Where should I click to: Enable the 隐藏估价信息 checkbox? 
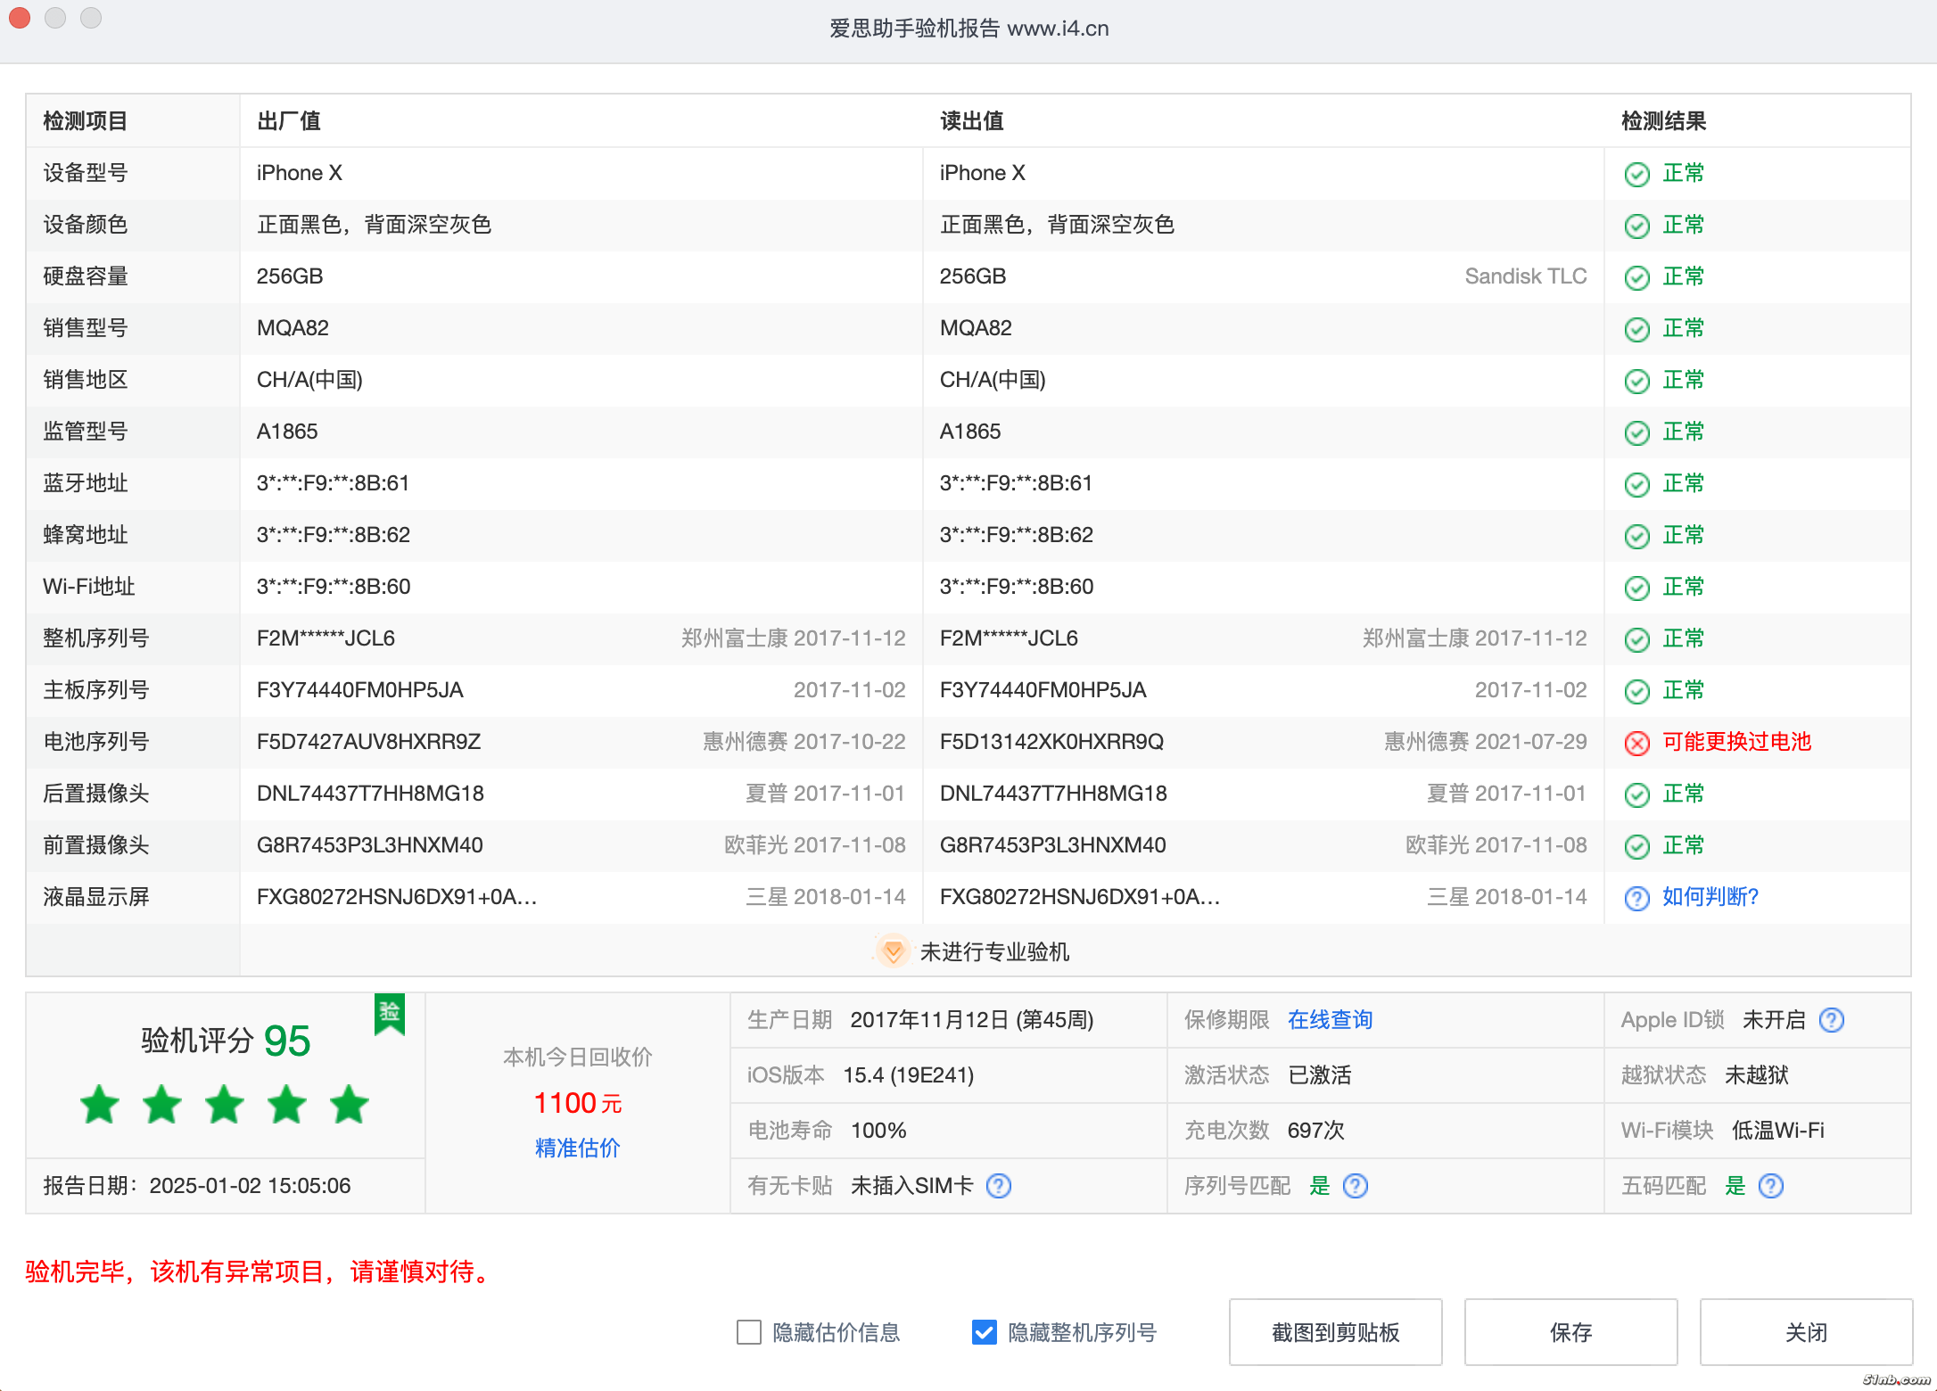pos(749,1332)
